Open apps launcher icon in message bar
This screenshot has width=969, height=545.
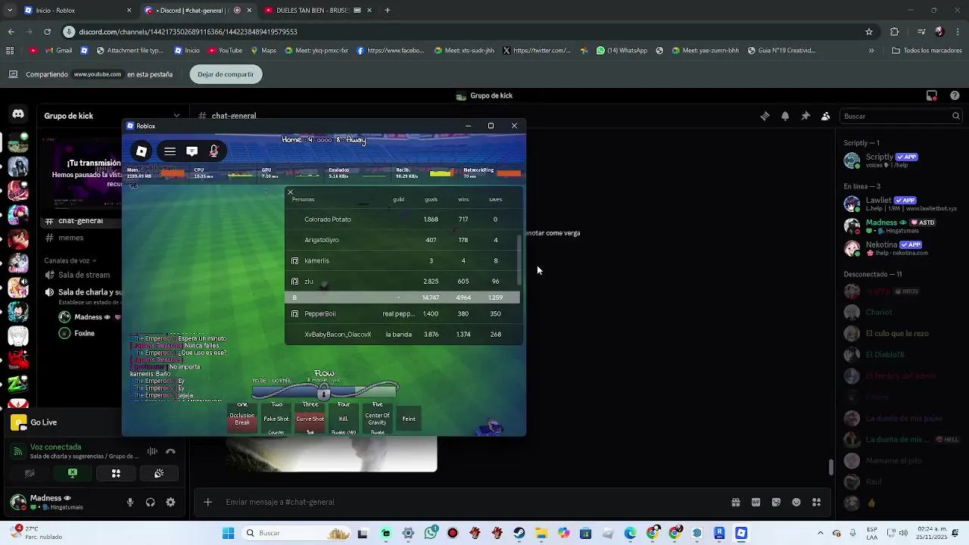[x=816, y=502]
